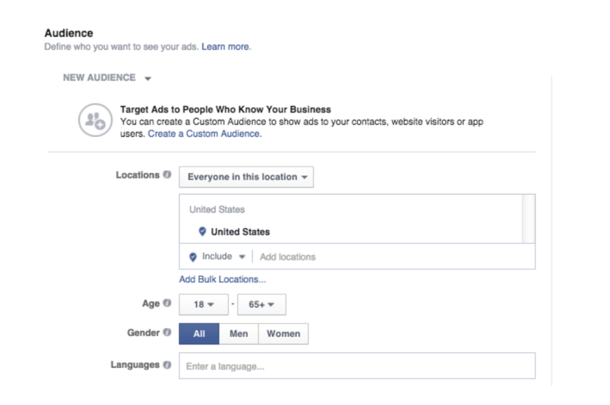The width and height of the screenshot is (610, 405).
Task: Open the minimum age 18 dropdown
Action: click(203, 304)
